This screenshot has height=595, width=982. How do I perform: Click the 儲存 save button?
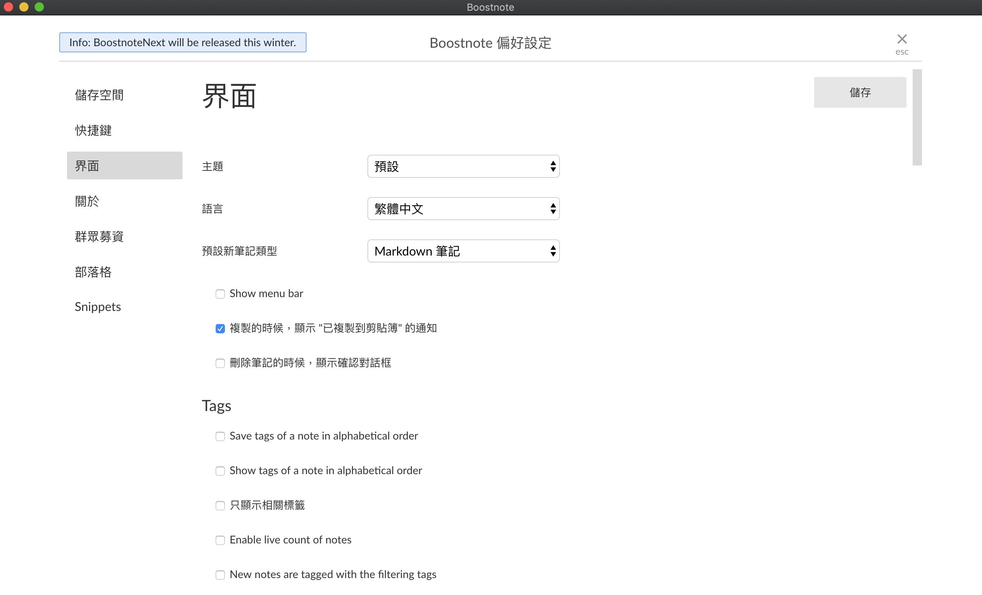click(860, 92)
